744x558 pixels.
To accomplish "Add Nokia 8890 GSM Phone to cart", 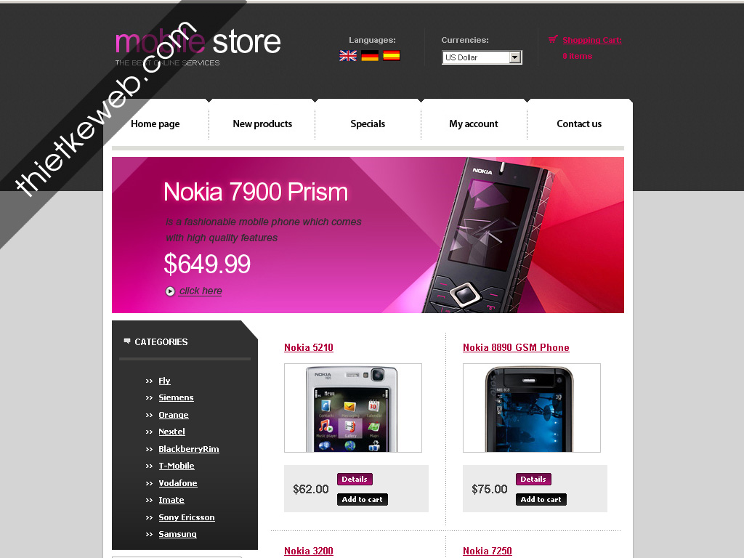I will click(541, 499).
